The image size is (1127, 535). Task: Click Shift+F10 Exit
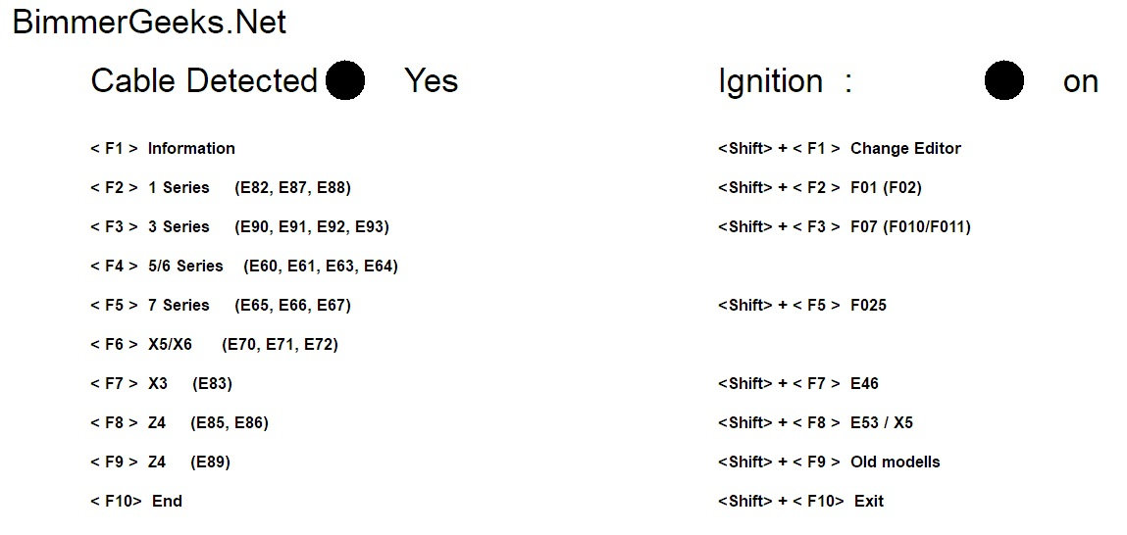tap(800, 502)
